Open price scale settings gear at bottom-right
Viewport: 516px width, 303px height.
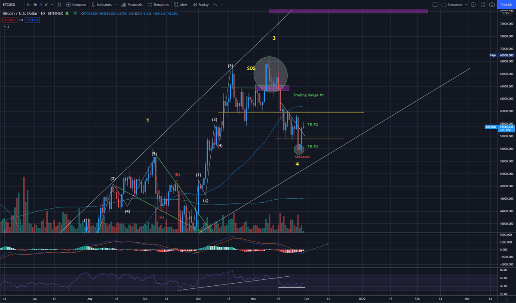tap(507, 300)
